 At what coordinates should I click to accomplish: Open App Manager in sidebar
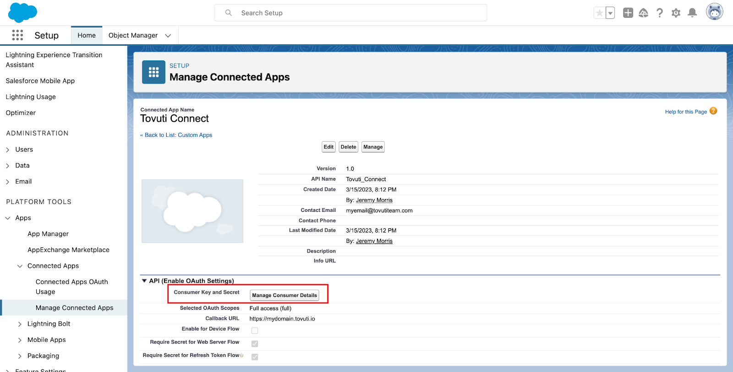tap(48, 234)
